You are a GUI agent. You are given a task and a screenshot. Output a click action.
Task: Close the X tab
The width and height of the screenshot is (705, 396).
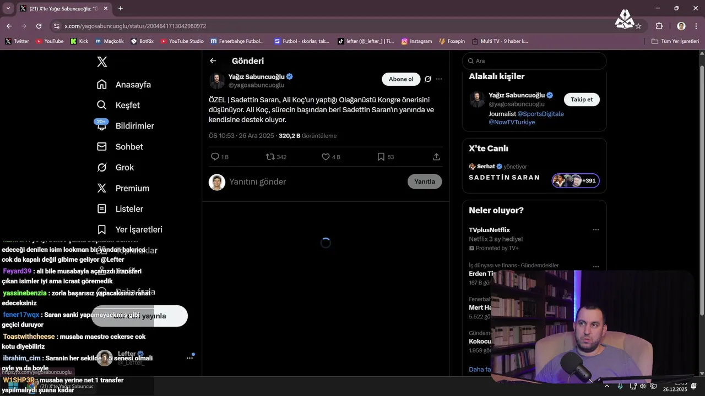[105, 8]
